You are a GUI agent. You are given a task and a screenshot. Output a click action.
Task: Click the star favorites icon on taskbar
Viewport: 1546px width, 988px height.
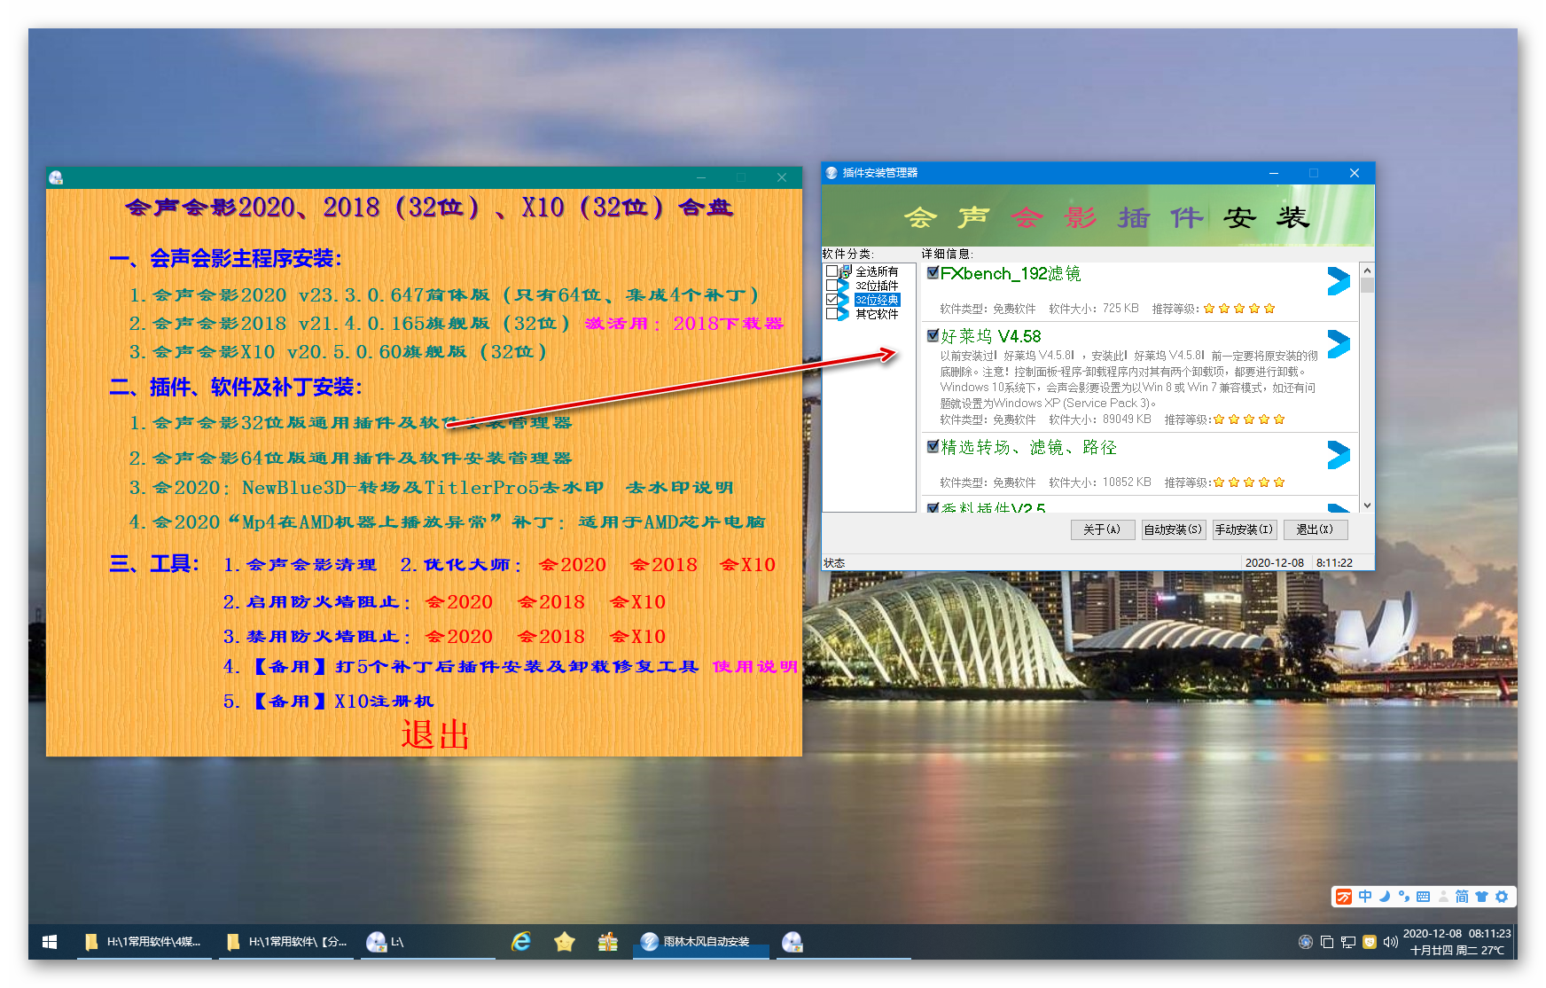(565, 942)
